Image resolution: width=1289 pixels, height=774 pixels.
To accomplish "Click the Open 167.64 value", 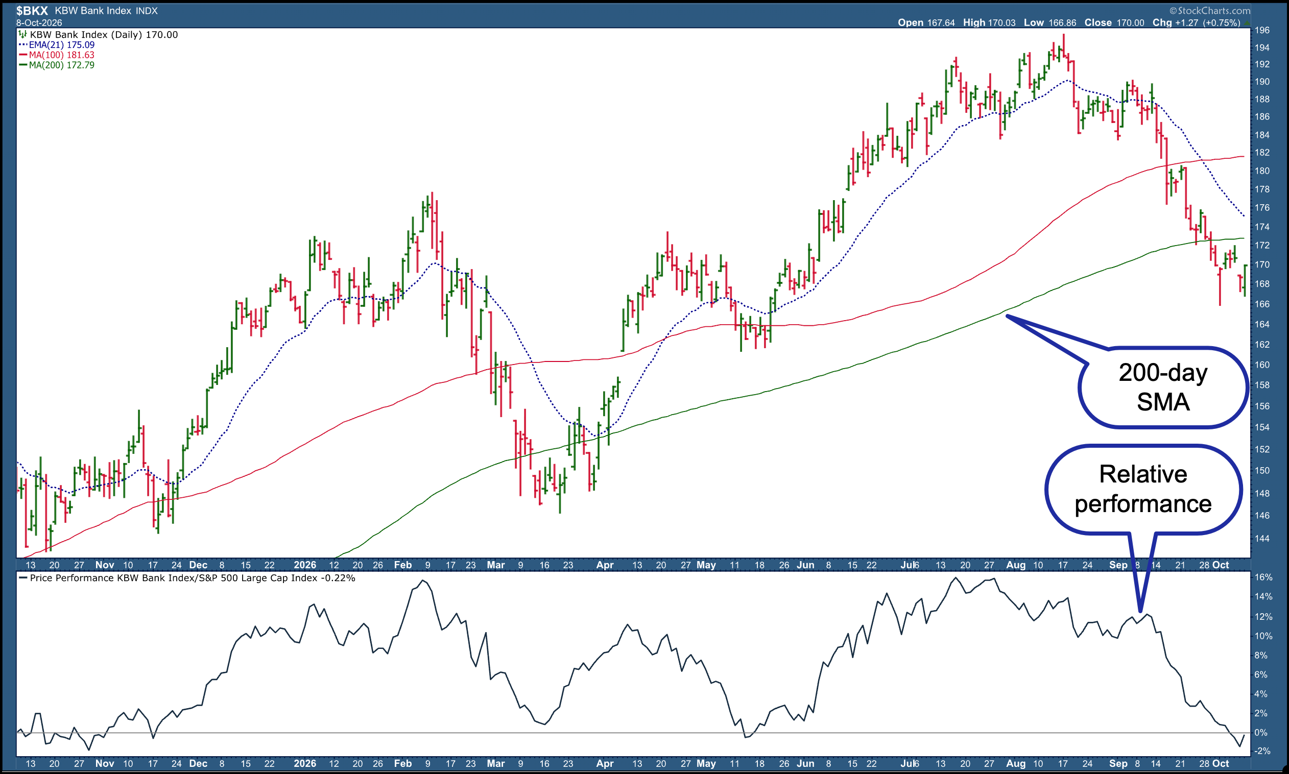I will tap(926, 22).
